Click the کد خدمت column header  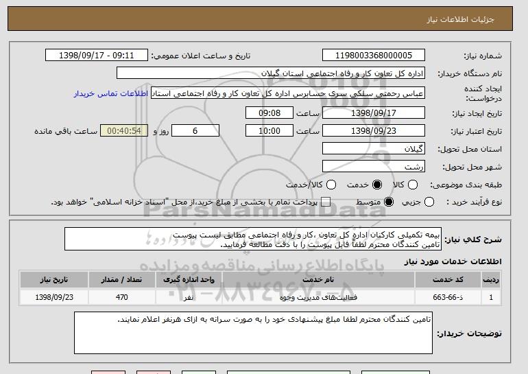click(448, 280)
